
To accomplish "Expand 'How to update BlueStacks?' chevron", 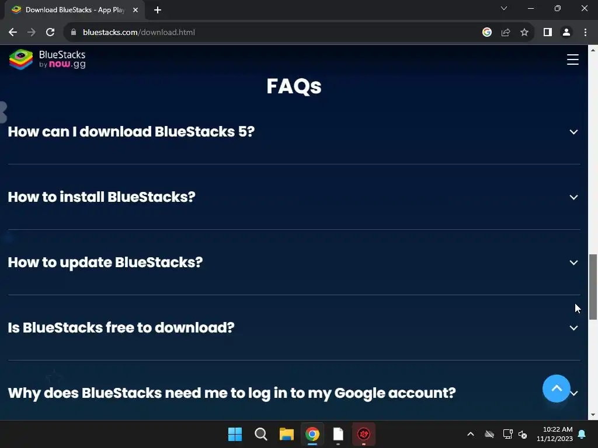I will point(573,262).
